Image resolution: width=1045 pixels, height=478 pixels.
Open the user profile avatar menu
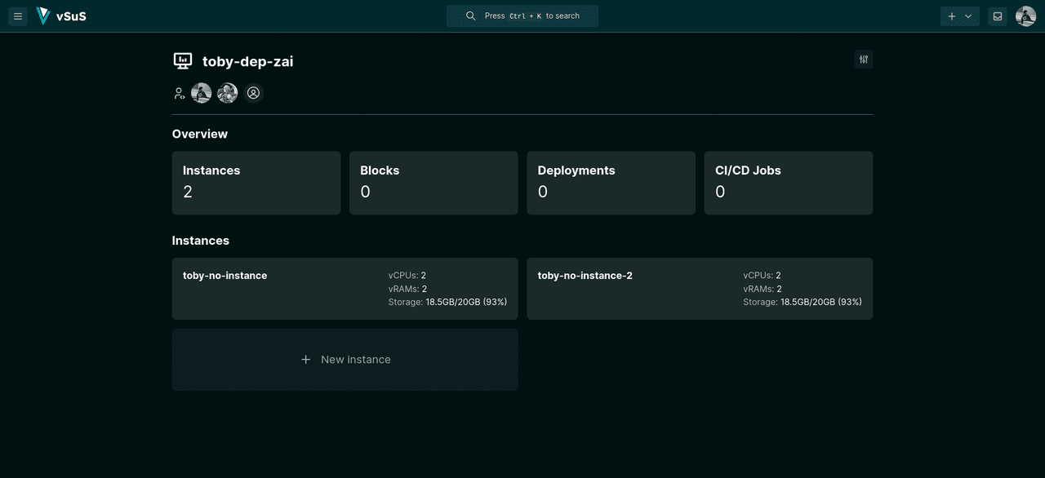[x=1025, y=16]
